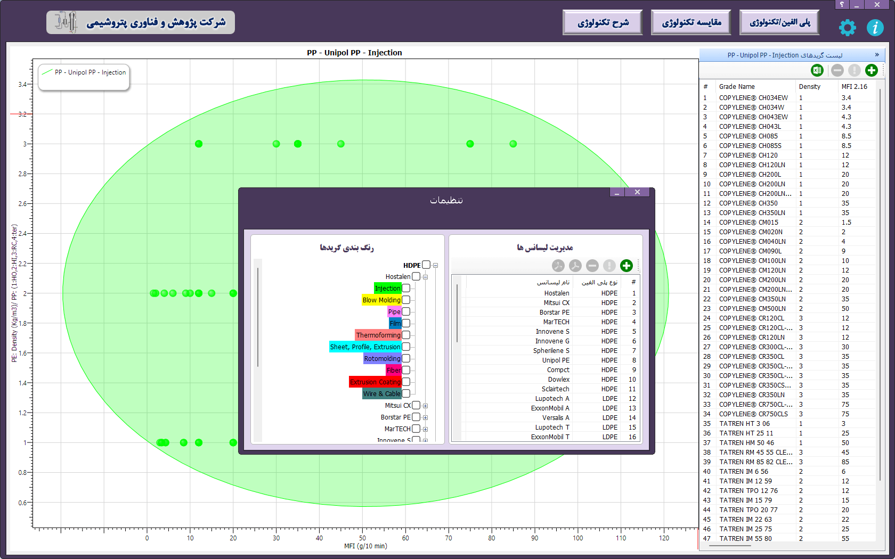Select grade COPYLENE® CR750CLS row

(787, 414)
